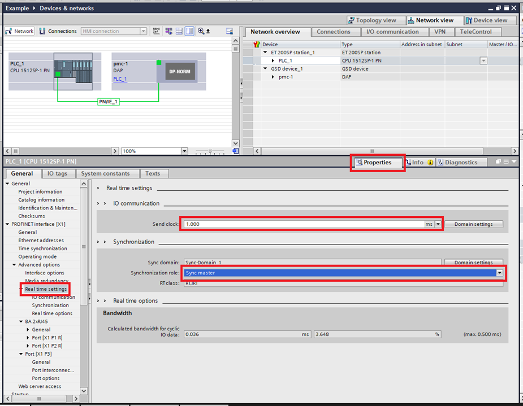523x406 pixels.
Task: Switch to the Topology view tab
Action: (375, 20)
